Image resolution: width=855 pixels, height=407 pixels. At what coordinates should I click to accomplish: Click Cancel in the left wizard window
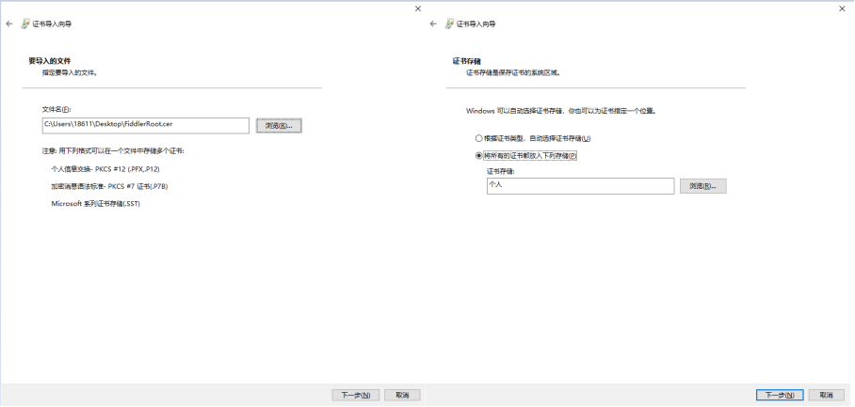(x=402, y=395)
